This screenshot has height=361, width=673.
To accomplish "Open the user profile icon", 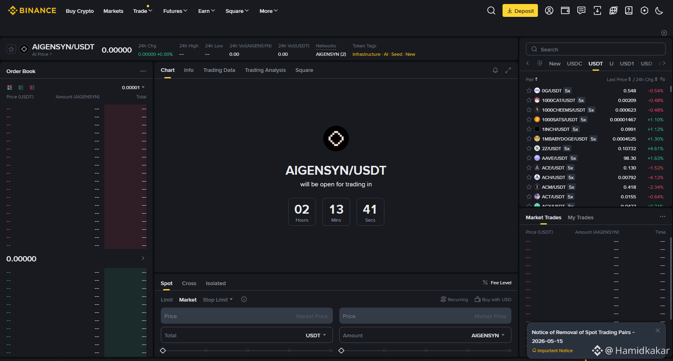I will (x=549, y=10).
